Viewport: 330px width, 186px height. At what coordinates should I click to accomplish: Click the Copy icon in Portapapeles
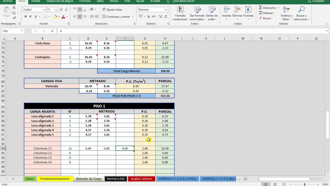(x=14, y=13)
